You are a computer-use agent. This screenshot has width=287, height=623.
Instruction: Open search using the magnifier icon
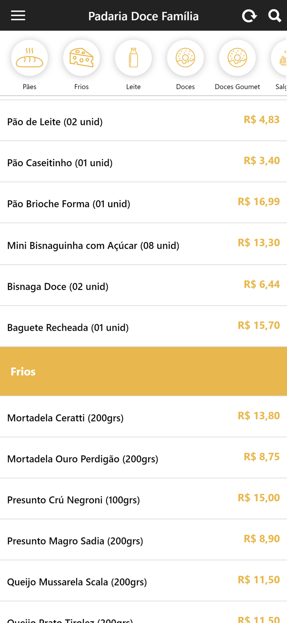pyautogui.click(x=275, y=15)
